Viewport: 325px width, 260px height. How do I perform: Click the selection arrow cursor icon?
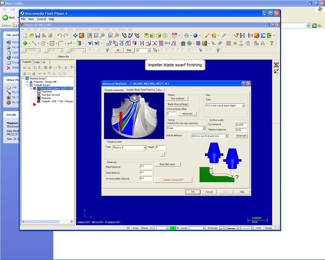(155, 50)
